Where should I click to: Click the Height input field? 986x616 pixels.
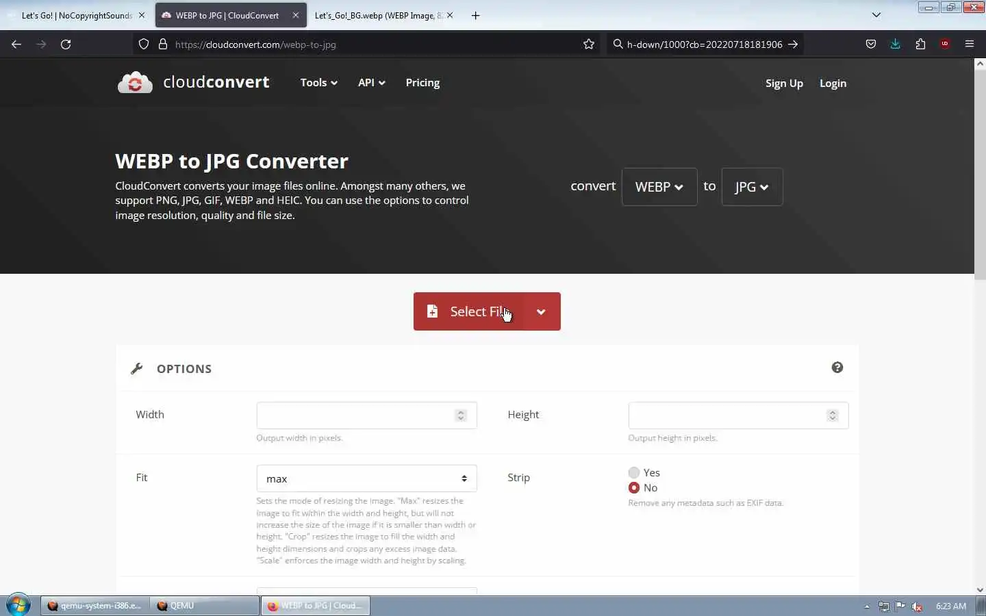tap(738, 415)
